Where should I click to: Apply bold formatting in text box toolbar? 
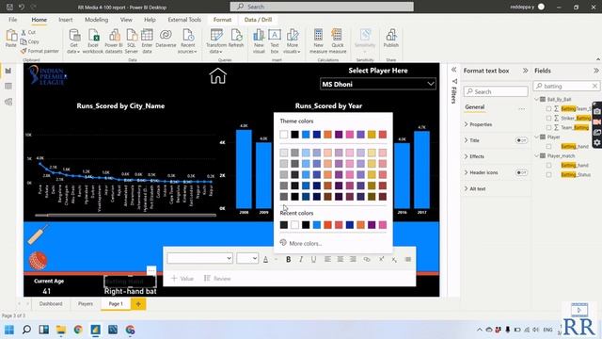[x=289, y=260]
